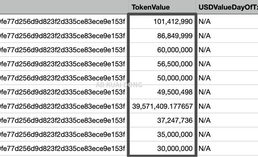Select the address cell left of 56,500,000
Image resolution: width=258 pixels, height=157 pixels.
(63, 64)
